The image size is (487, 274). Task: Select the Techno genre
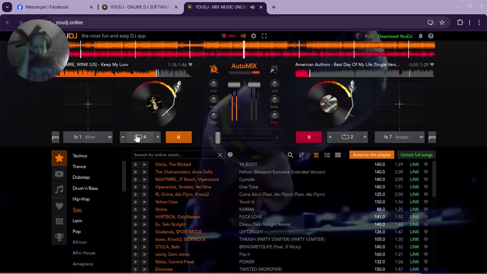pos(80,156)
